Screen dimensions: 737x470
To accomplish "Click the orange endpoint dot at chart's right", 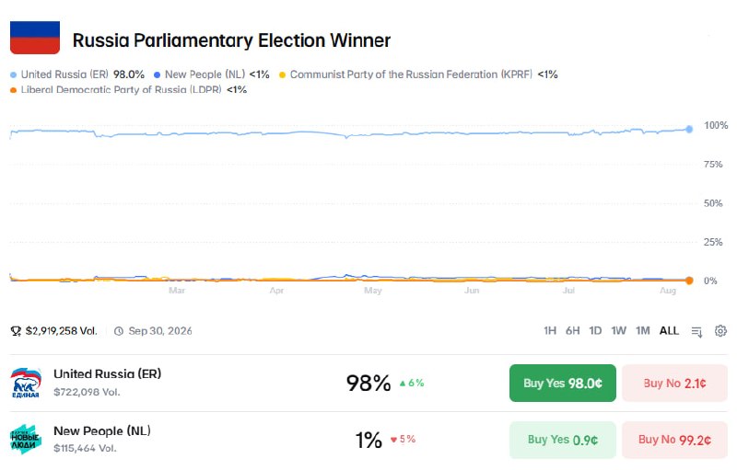I will (689, 281).
